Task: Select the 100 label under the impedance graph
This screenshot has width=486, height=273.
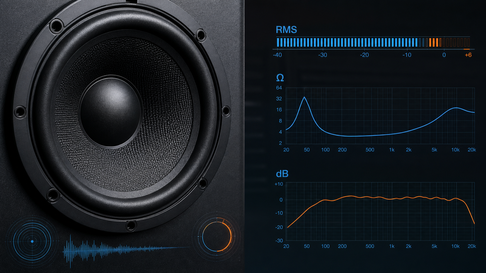Action: point(325,150)
